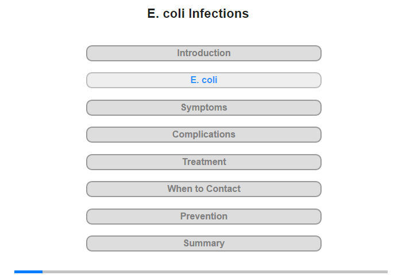This screenshot has height=275, width=402.
Task: Seek to the right end of progress bar
Action: [x=386, y=272]
